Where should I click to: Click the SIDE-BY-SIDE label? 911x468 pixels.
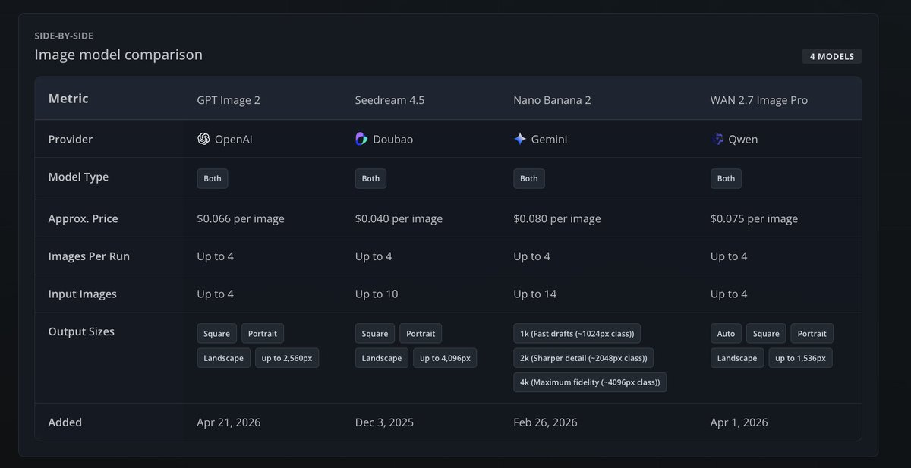tap(64, 36)
